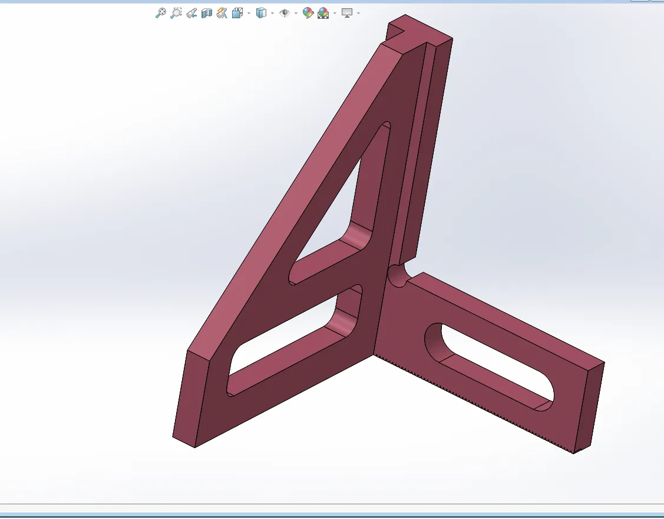Click the Zoom to Fit icon
664x519 pixels.
[x=160, y=13]
